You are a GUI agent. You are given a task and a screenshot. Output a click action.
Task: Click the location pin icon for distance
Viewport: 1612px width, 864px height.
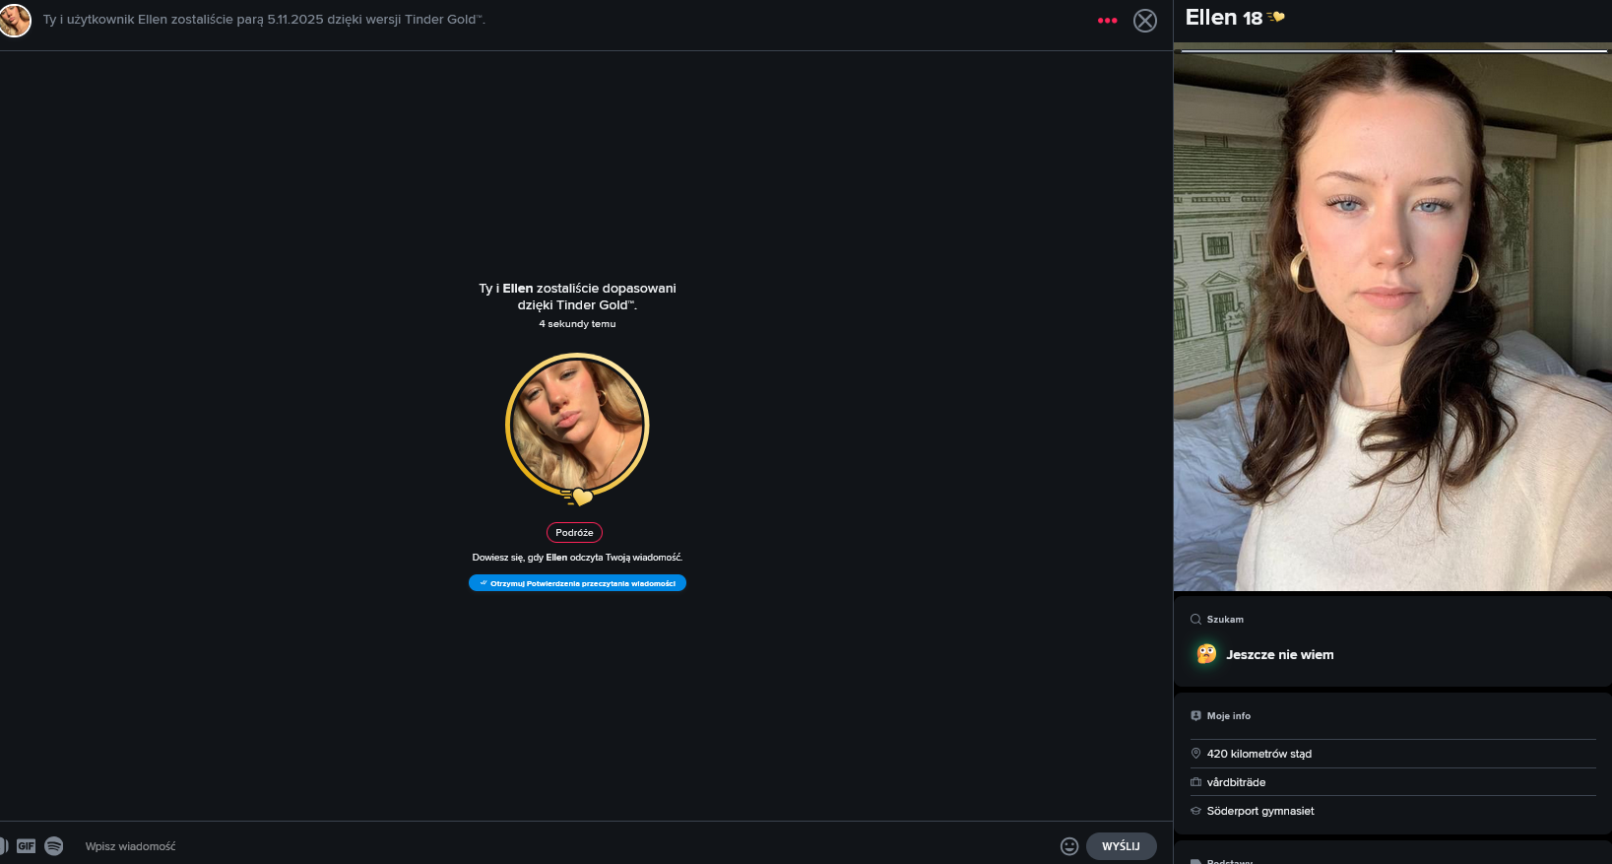pyautogui.click(x=1195, y=754)
